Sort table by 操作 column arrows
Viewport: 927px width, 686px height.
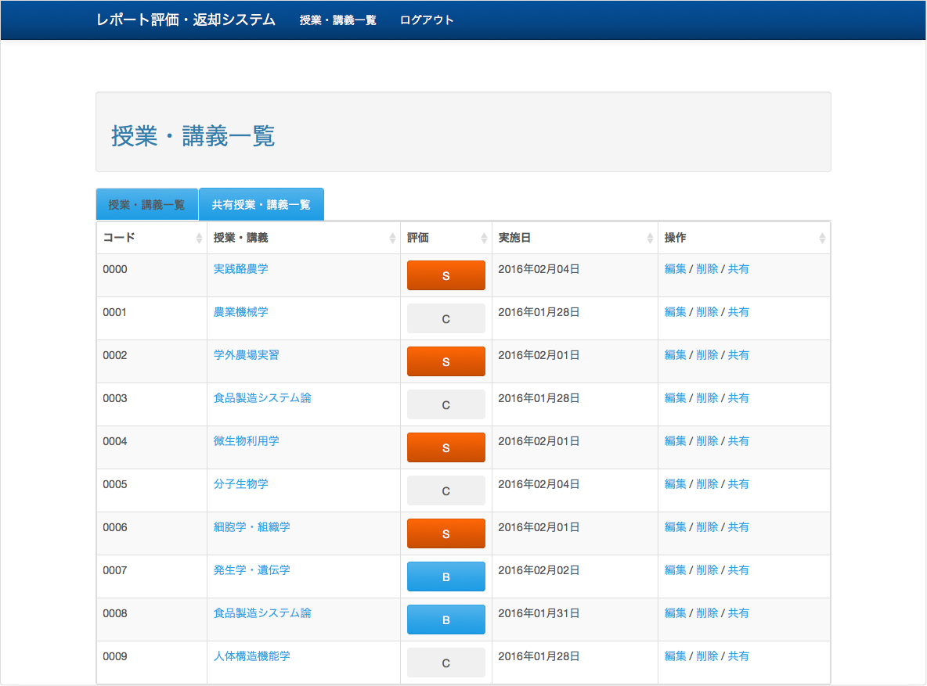click(x=821, y=239)
